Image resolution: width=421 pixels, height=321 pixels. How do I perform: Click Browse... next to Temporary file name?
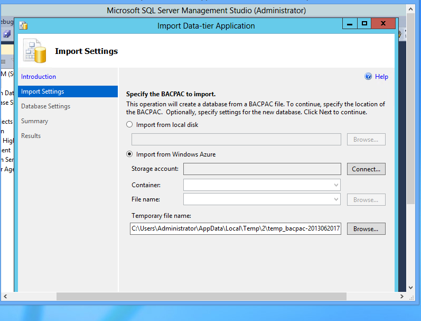pos(366,229)
